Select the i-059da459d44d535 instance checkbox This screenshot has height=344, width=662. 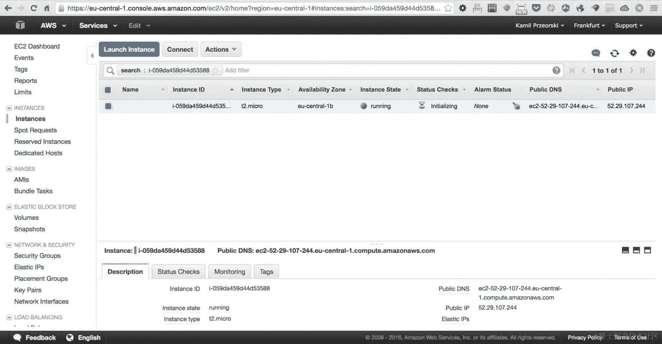click(x=108, y=106)
